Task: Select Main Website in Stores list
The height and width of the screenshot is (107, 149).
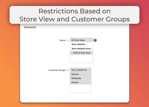Action: coord(81,44)
